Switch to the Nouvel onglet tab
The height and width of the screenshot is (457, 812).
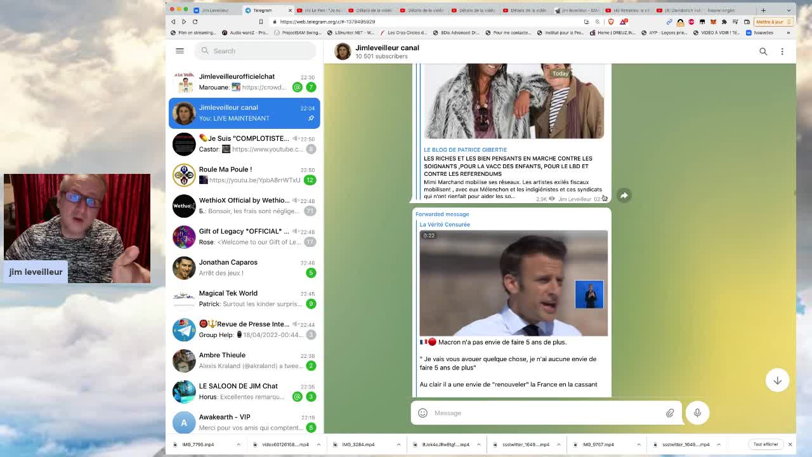click(721, 10)
